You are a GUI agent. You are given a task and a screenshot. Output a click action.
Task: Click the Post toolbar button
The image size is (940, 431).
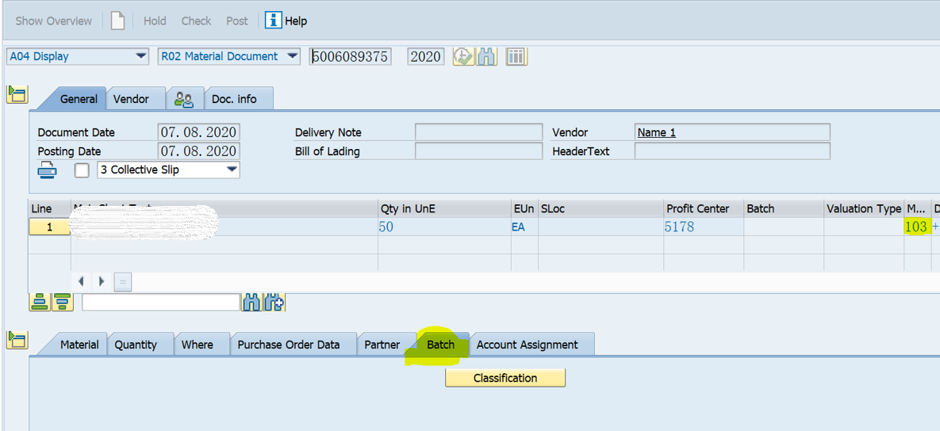pyautogui.click(x=237, y=21)
